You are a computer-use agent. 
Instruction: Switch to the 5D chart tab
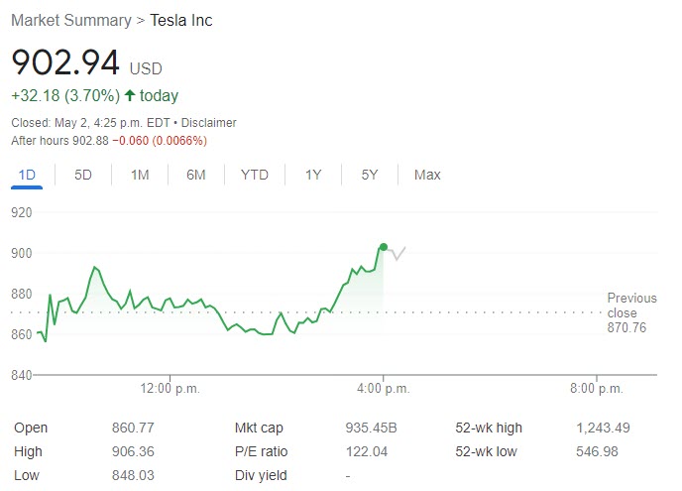83,175
